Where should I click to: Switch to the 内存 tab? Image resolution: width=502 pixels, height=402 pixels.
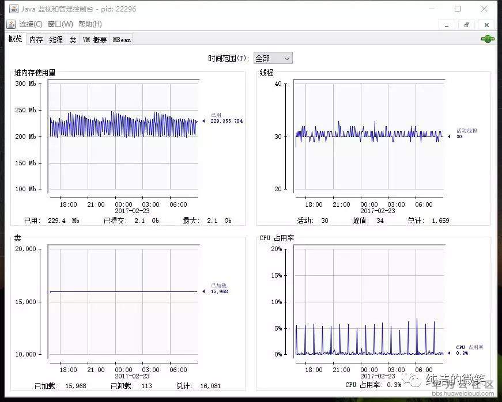click(36, 40)
